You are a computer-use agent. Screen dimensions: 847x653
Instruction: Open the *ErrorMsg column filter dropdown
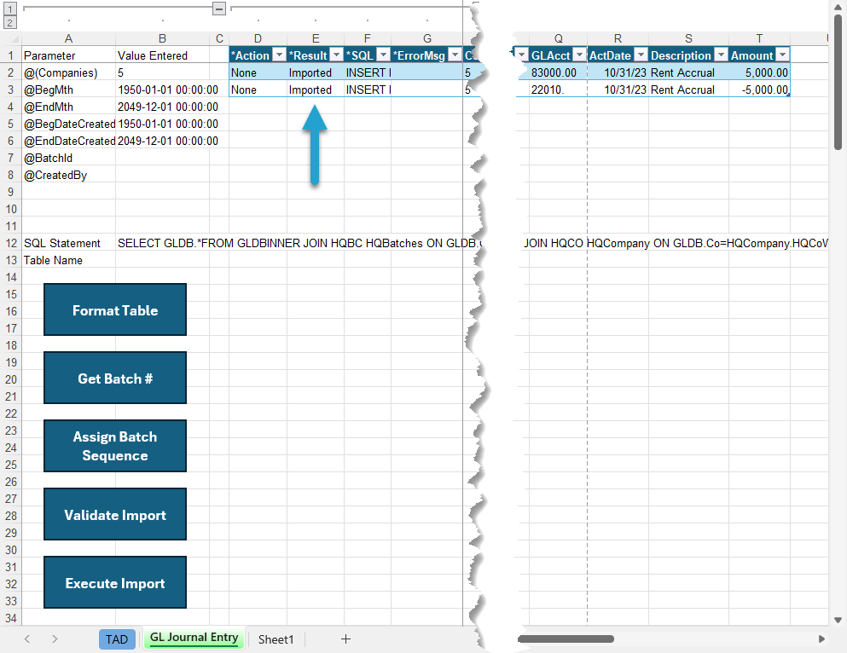click(x=455, y=55)
